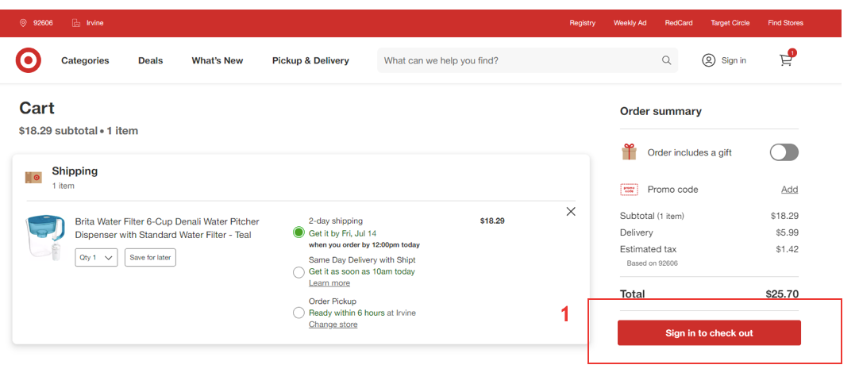Viewport: 859px width, 384px height.
Task: Click the Order summary heading
Action: click(661, 111)
